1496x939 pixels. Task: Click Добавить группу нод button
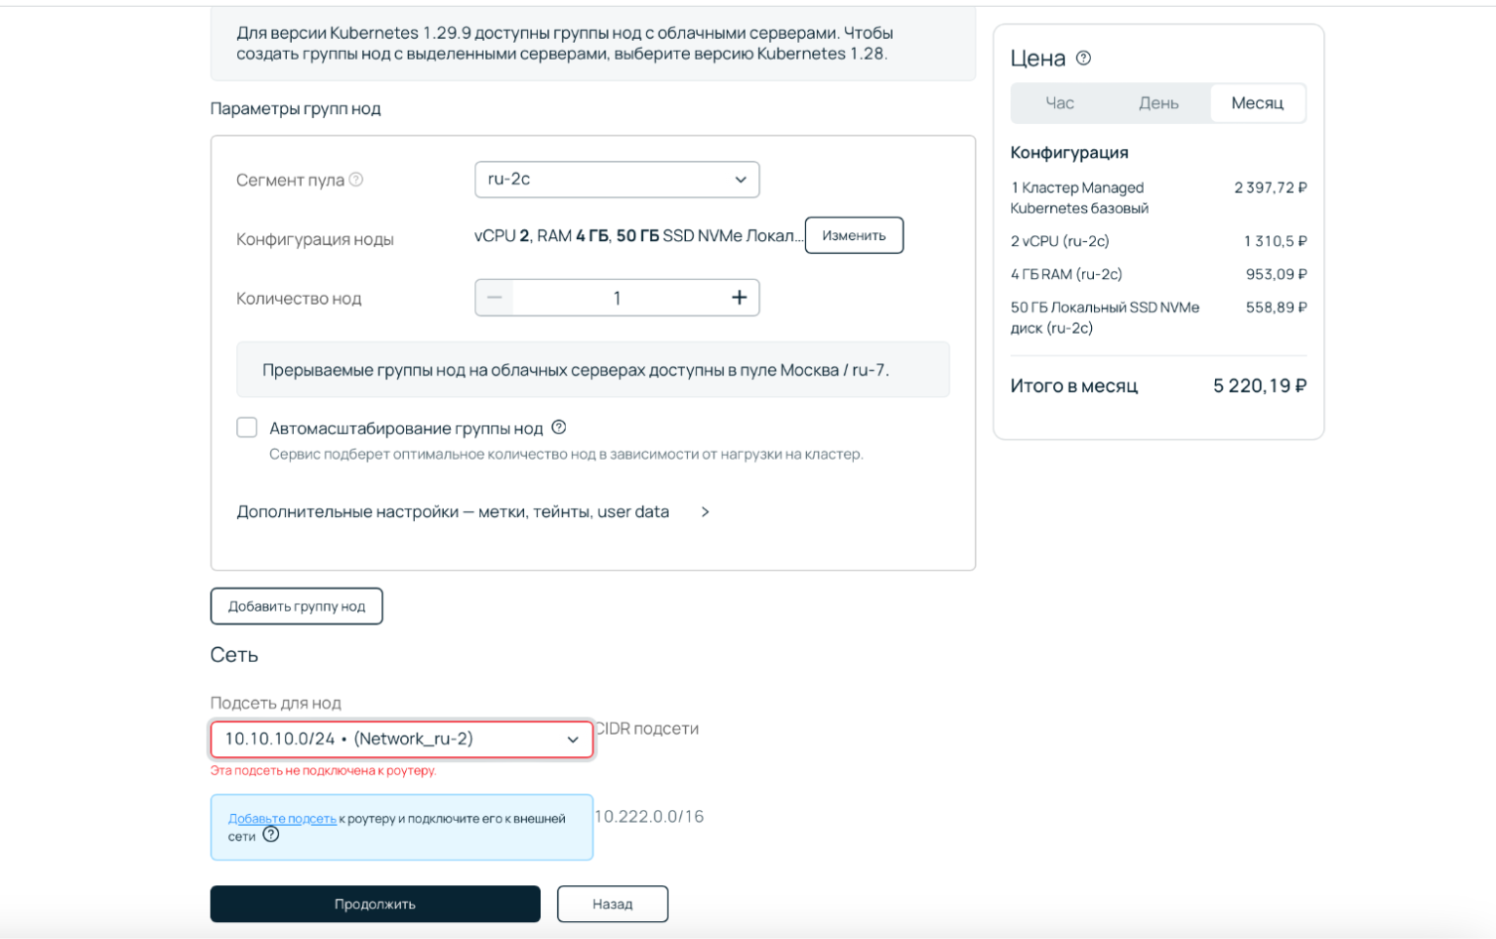[297, 606]
